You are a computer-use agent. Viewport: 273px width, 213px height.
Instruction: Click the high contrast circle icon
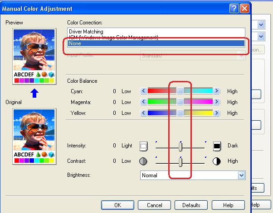click(217, 161)
